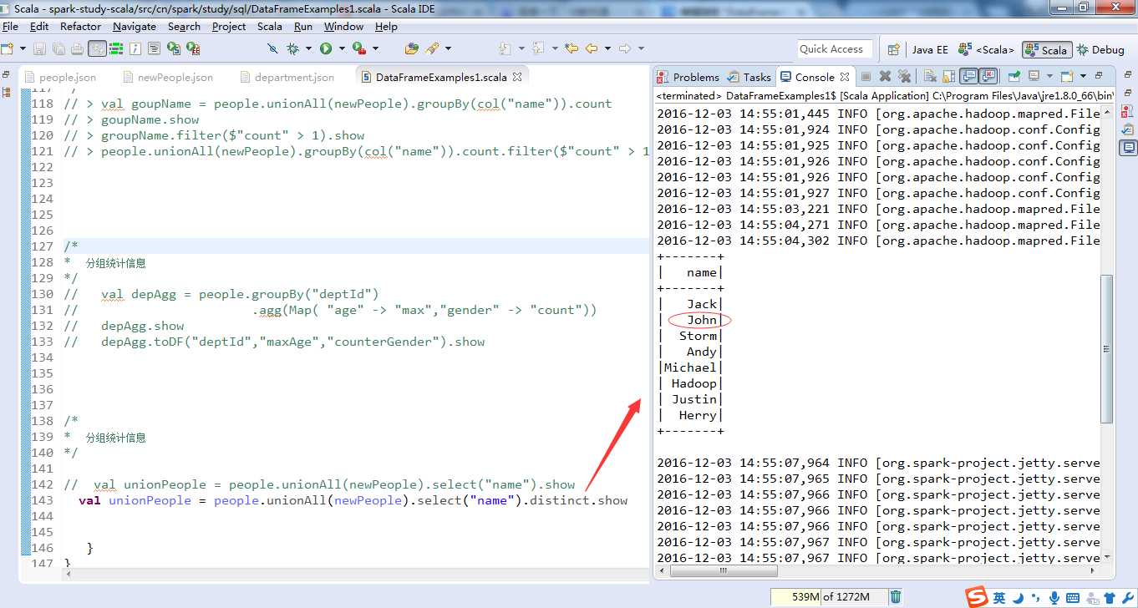Click the Save toolbar icon
The width and height of the screenshot is (1138, 608).
(39, 48)
